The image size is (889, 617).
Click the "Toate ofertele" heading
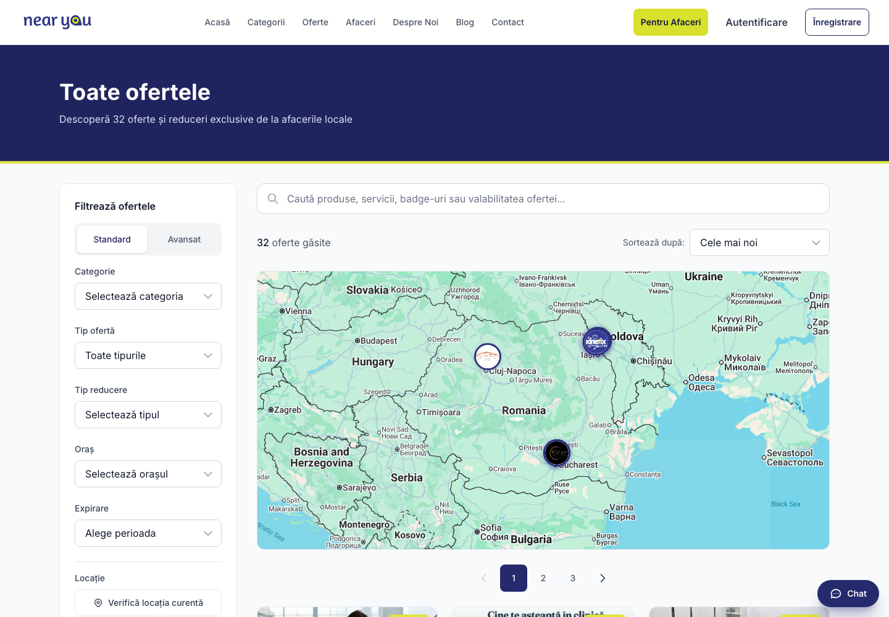(x=135, y=92)
